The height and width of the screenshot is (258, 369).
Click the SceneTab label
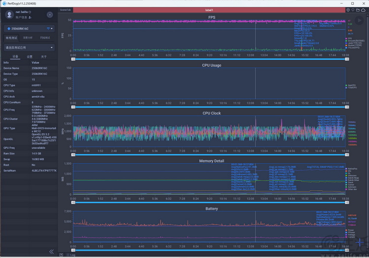[x=65, y=10]
